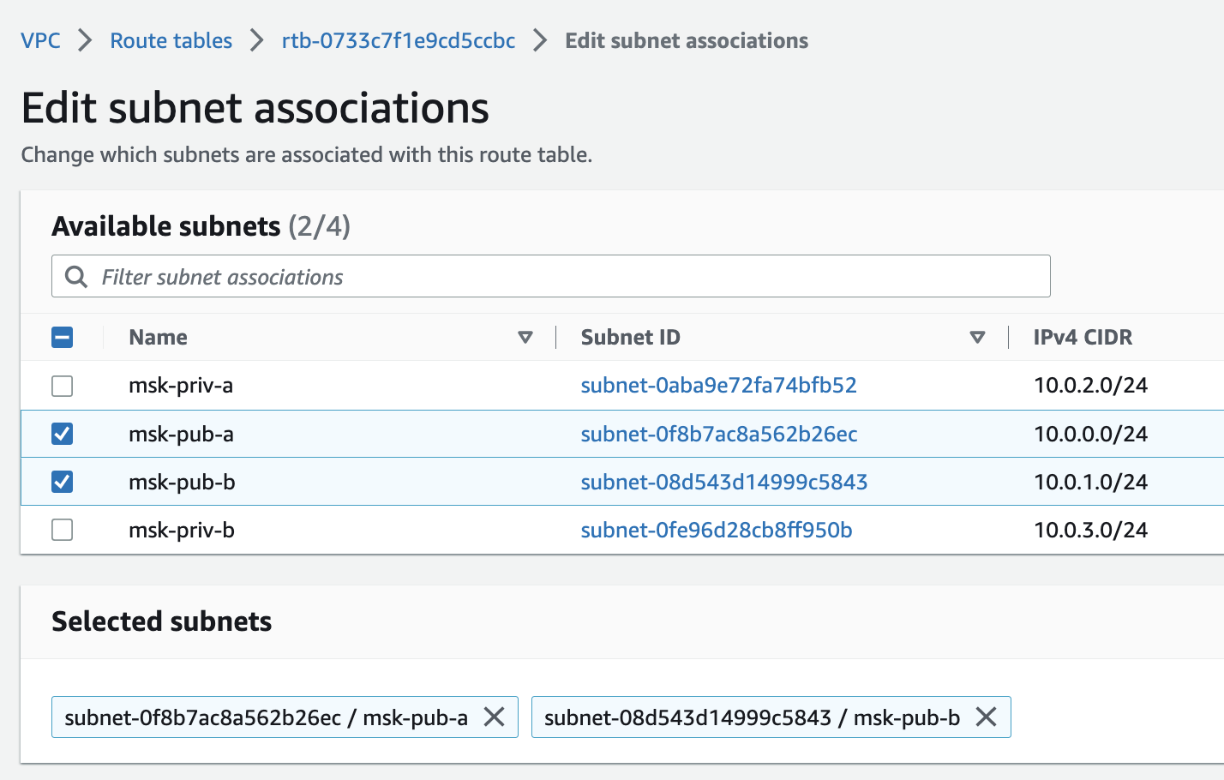Screen dimensions: 1224x780
Task: Open subnet-0f8b7ac8a562b26ec link
Action: click(x=718, y=434)
